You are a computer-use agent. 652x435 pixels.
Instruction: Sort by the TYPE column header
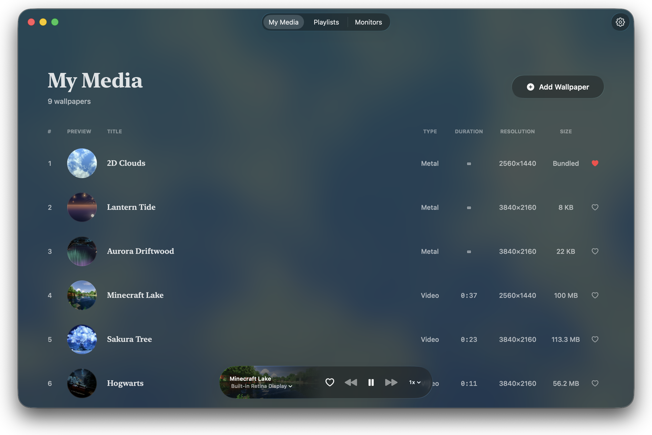pos(430,132)
